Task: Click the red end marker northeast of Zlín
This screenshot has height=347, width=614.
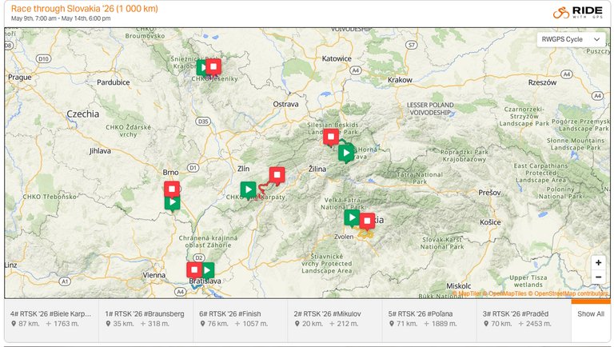Action: point(277,174)
